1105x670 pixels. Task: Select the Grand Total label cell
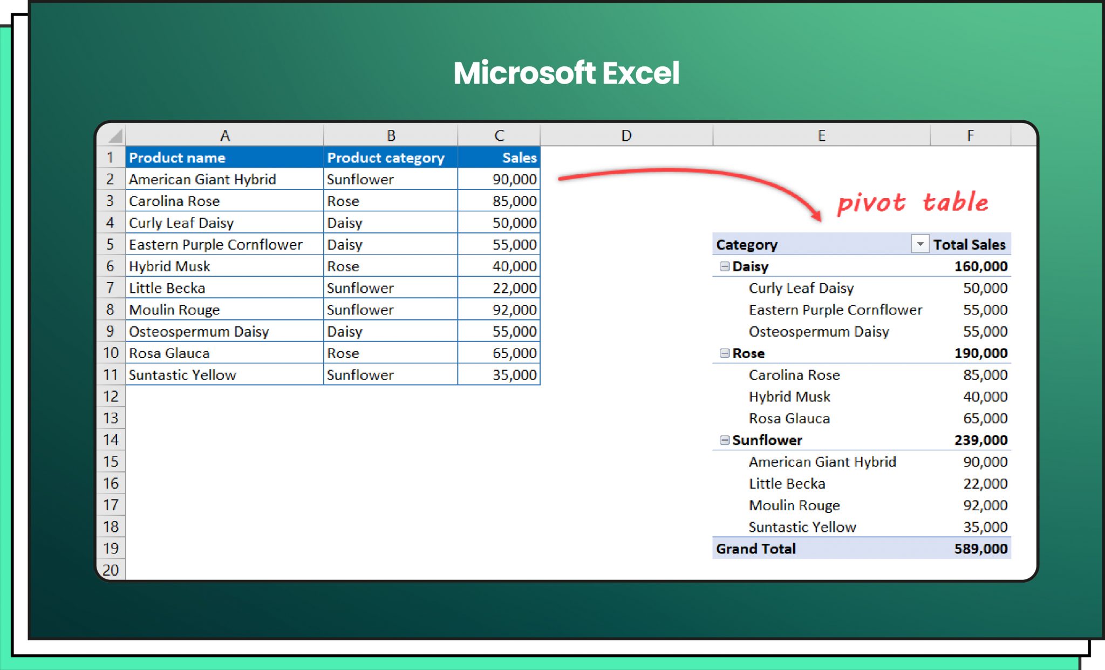(755, 549)
